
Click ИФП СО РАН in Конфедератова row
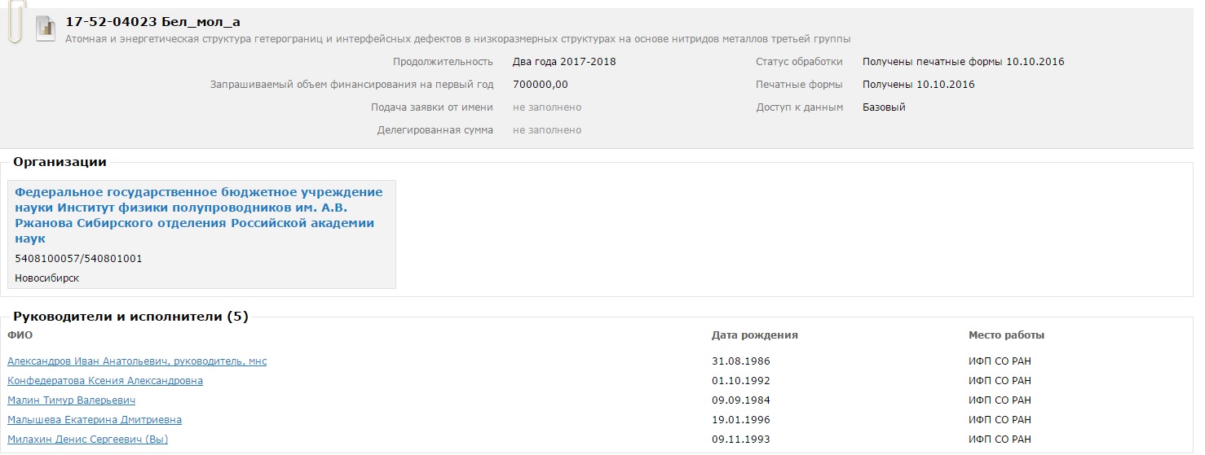[x=1000, y=381]
